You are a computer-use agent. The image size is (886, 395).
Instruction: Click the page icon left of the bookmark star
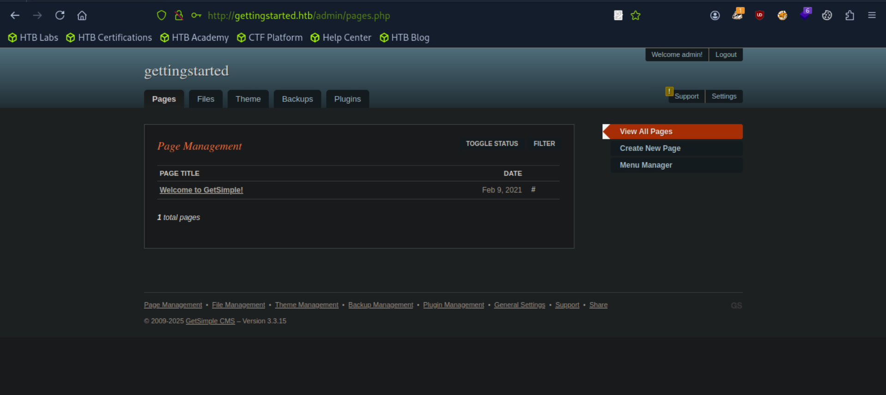pos(618,15)
